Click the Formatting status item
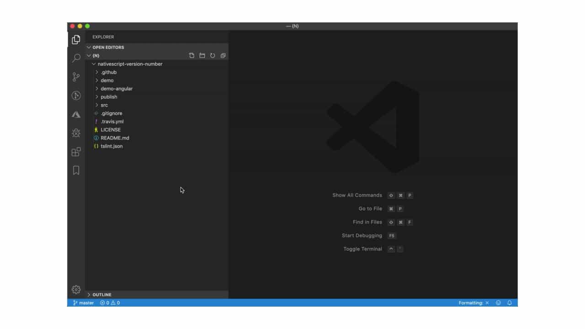 [474, 303]
